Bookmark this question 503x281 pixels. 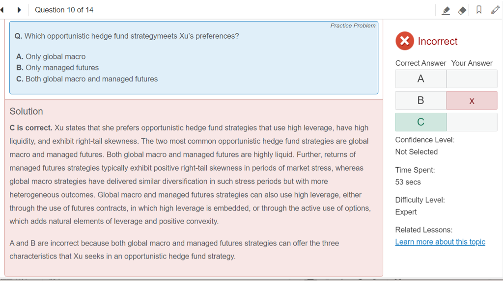pos(479,10)
